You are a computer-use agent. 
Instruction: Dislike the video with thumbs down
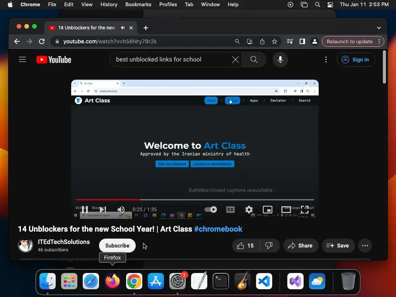pyautogui.click(x=269, y=246)
